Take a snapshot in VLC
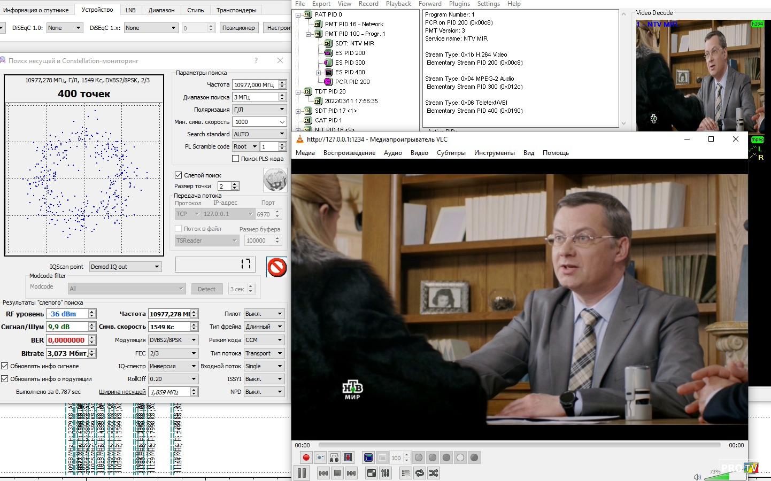Screen dimensions: 771x481 coord(320,457)
